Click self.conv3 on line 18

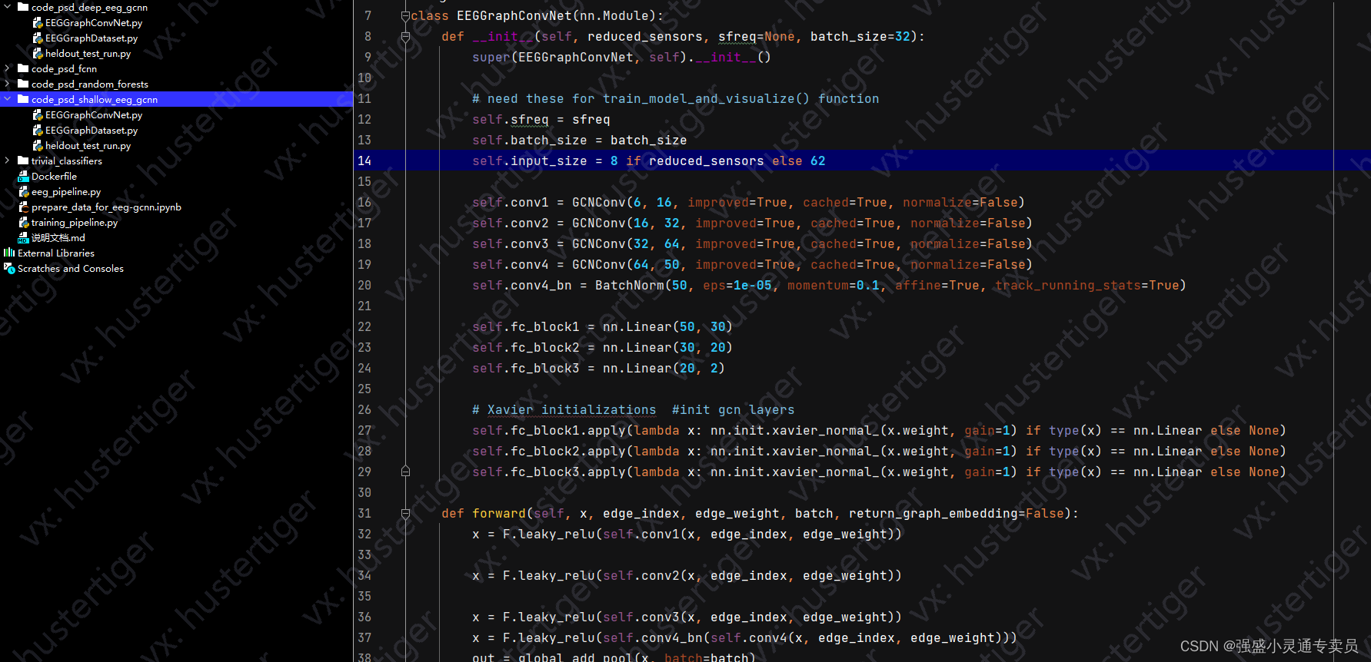(x=510, y=243)
